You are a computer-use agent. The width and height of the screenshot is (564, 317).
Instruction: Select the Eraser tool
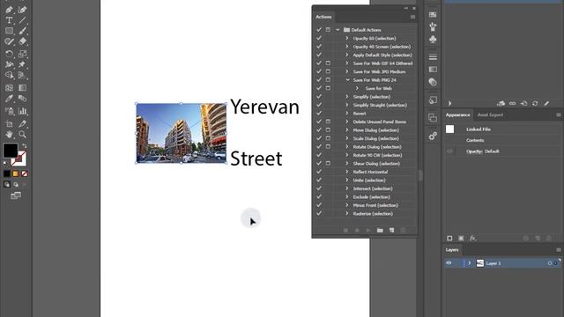pyautogui.click(x=22, y=41)
